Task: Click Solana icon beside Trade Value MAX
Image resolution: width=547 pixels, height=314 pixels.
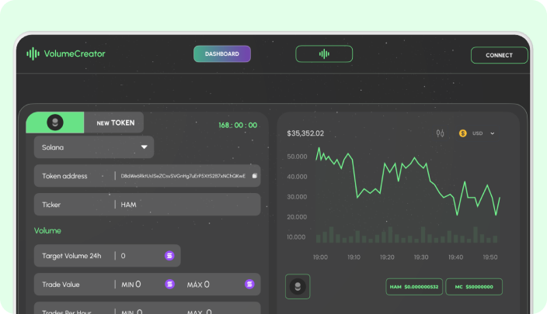Action: 249,285
